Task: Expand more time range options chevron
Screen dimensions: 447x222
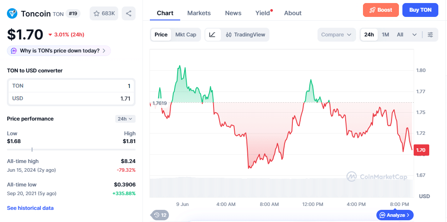Action: 415,35
